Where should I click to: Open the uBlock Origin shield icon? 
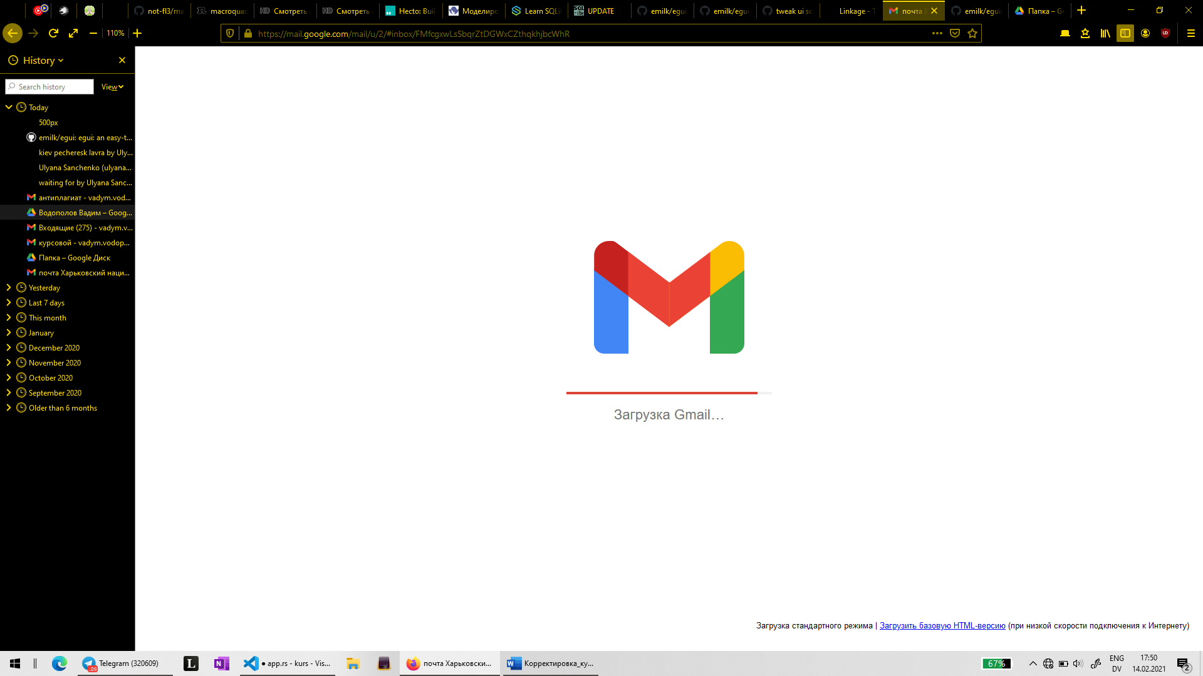1165,33
